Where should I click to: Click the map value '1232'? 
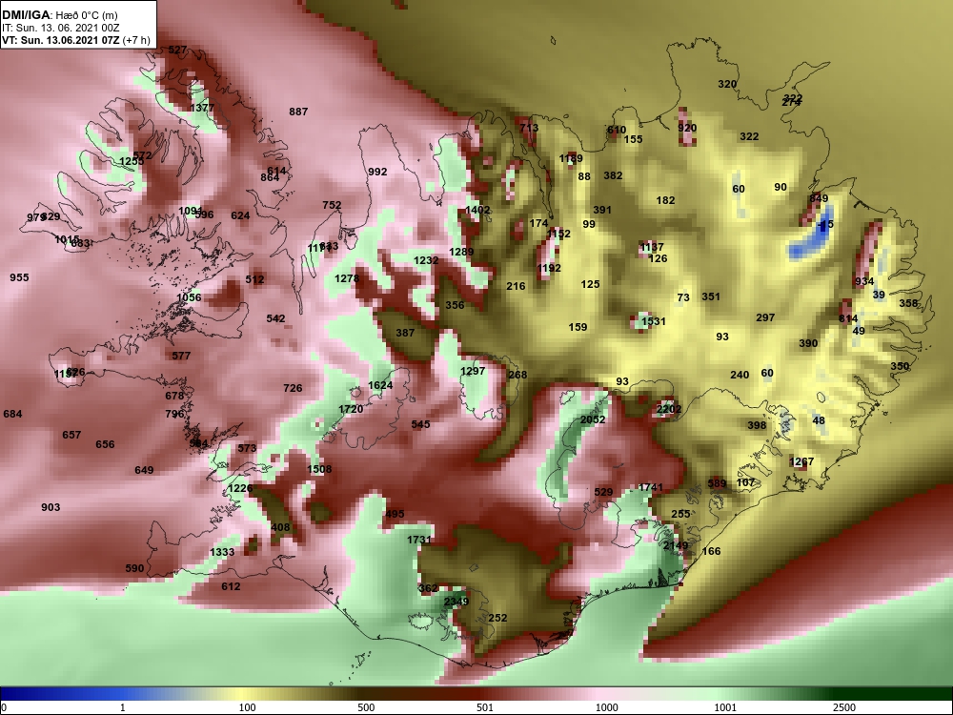click(x=426, y=260)
